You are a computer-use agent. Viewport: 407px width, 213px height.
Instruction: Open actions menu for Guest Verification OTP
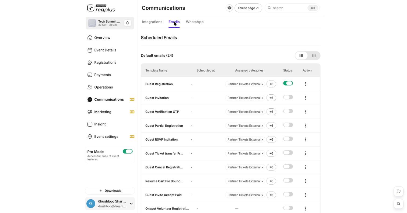point(306,112)
